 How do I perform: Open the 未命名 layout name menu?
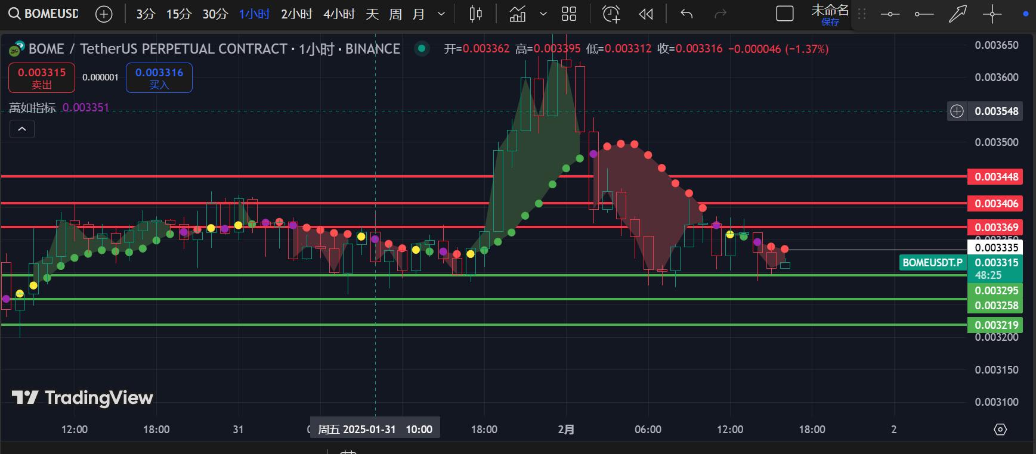point(830,10)
